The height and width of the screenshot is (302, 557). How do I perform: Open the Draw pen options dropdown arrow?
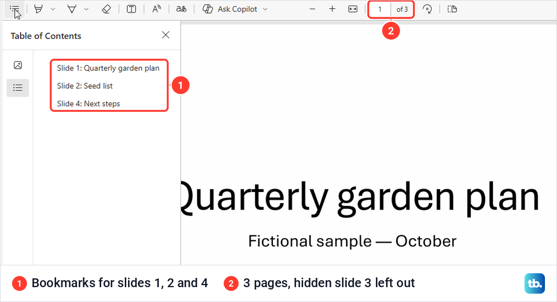[x=86, y=9]
